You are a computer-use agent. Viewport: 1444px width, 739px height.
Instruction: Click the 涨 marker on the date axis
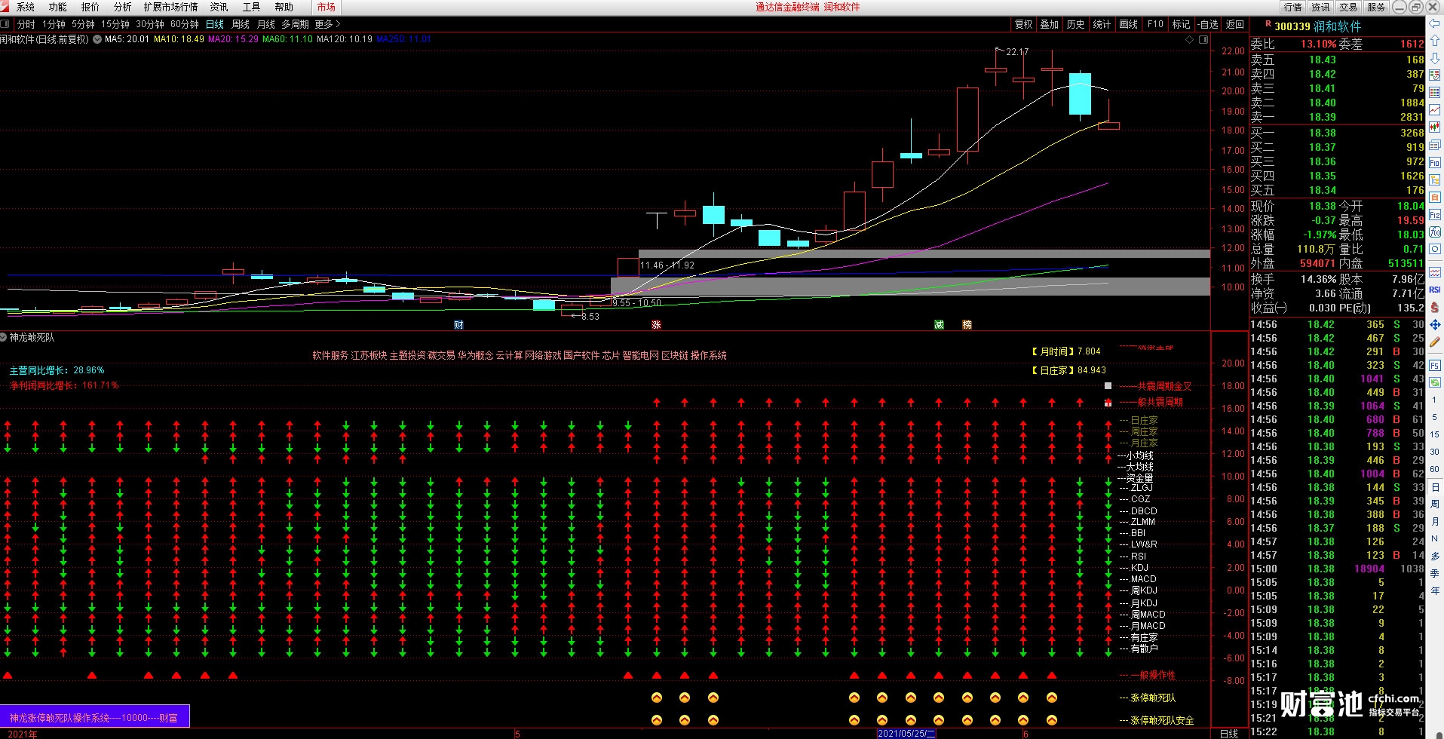(x=656, y=325)
